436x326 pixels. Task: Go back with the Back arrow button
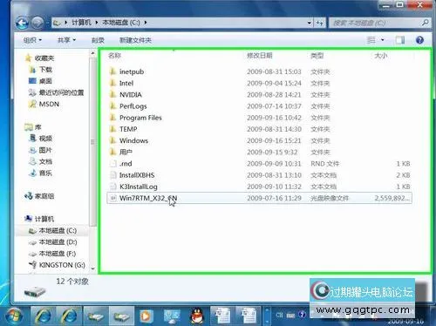[x=22, y=23]
